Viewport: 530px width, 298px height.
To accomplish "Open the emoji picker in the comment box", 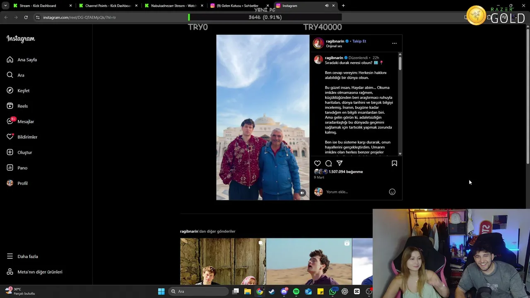I will [x=392, y=192].
